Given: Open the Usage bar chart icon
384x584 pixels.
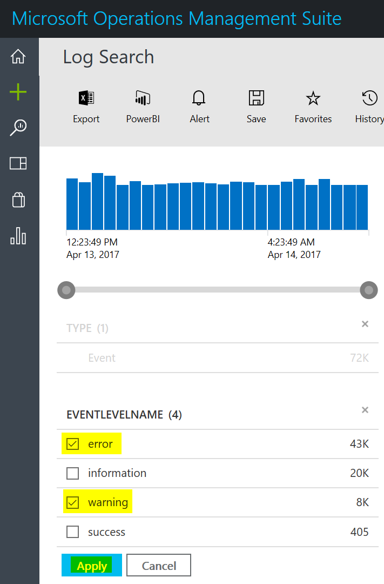Looking at the screenshot, I should pyautogui.click(x=18, y=236).
